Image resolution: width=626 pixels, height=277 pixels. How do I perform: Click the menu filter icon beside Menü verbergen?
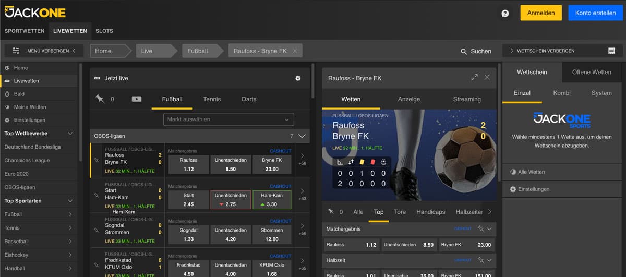16,51
